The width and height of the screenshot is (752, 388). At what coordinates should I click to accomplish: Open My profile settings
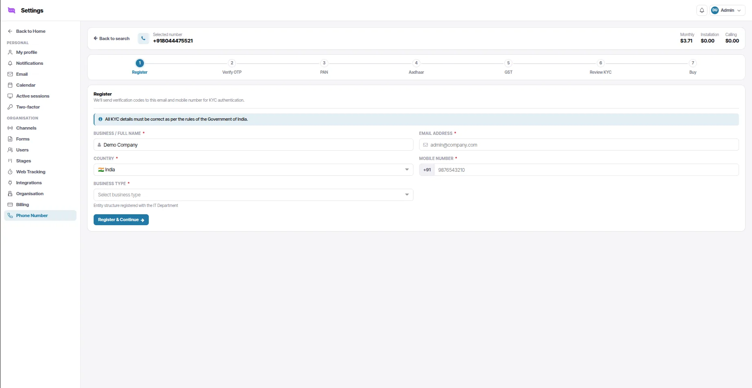click(x=40, y=52)
